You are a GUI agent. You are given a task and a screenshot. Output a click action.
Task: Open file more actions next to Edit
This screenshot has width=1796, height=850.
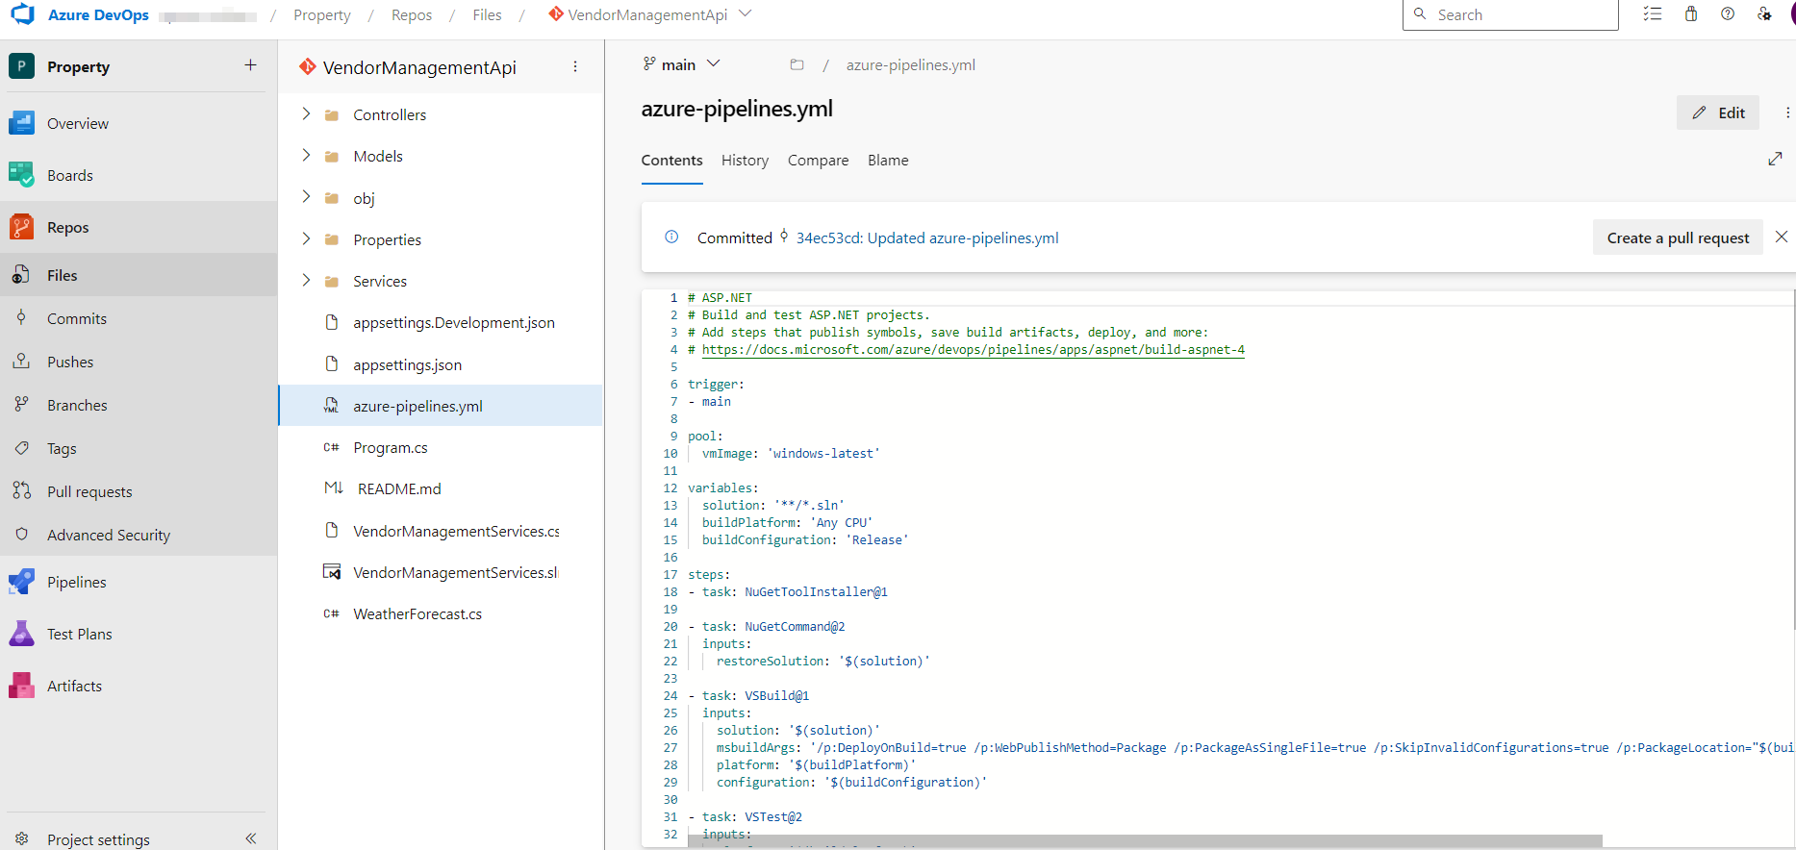1787,112
